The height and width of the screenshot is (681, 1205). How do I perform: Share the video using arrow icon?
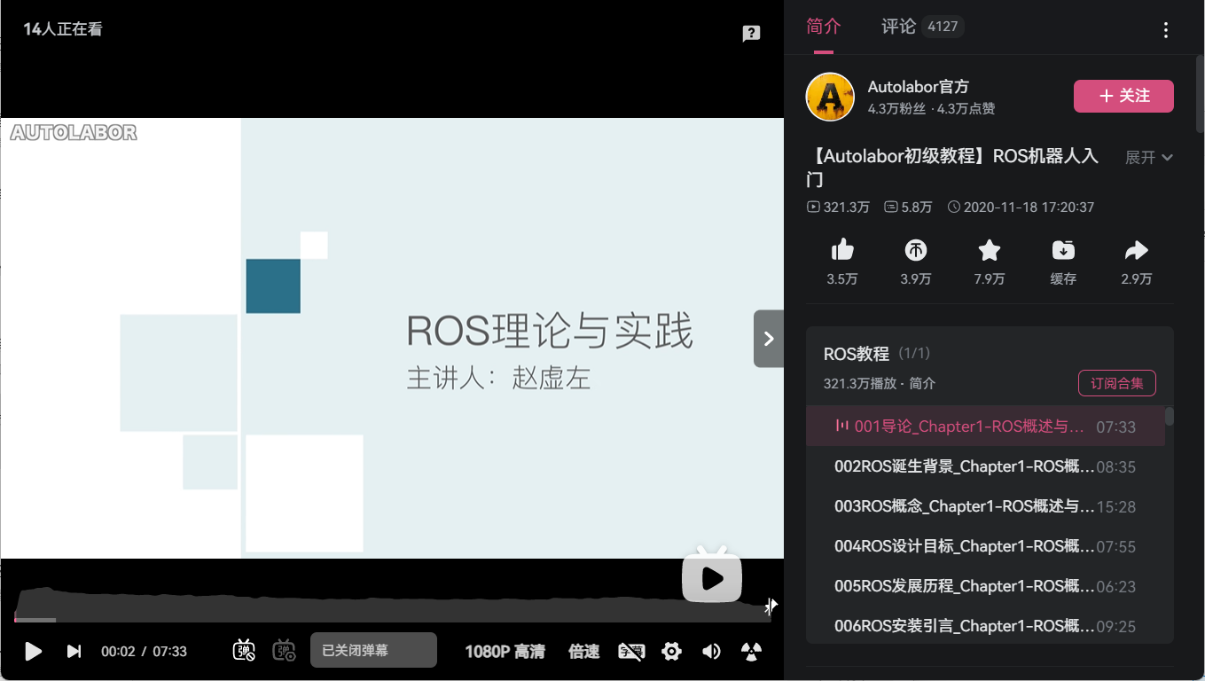(x=1136, y=251)
